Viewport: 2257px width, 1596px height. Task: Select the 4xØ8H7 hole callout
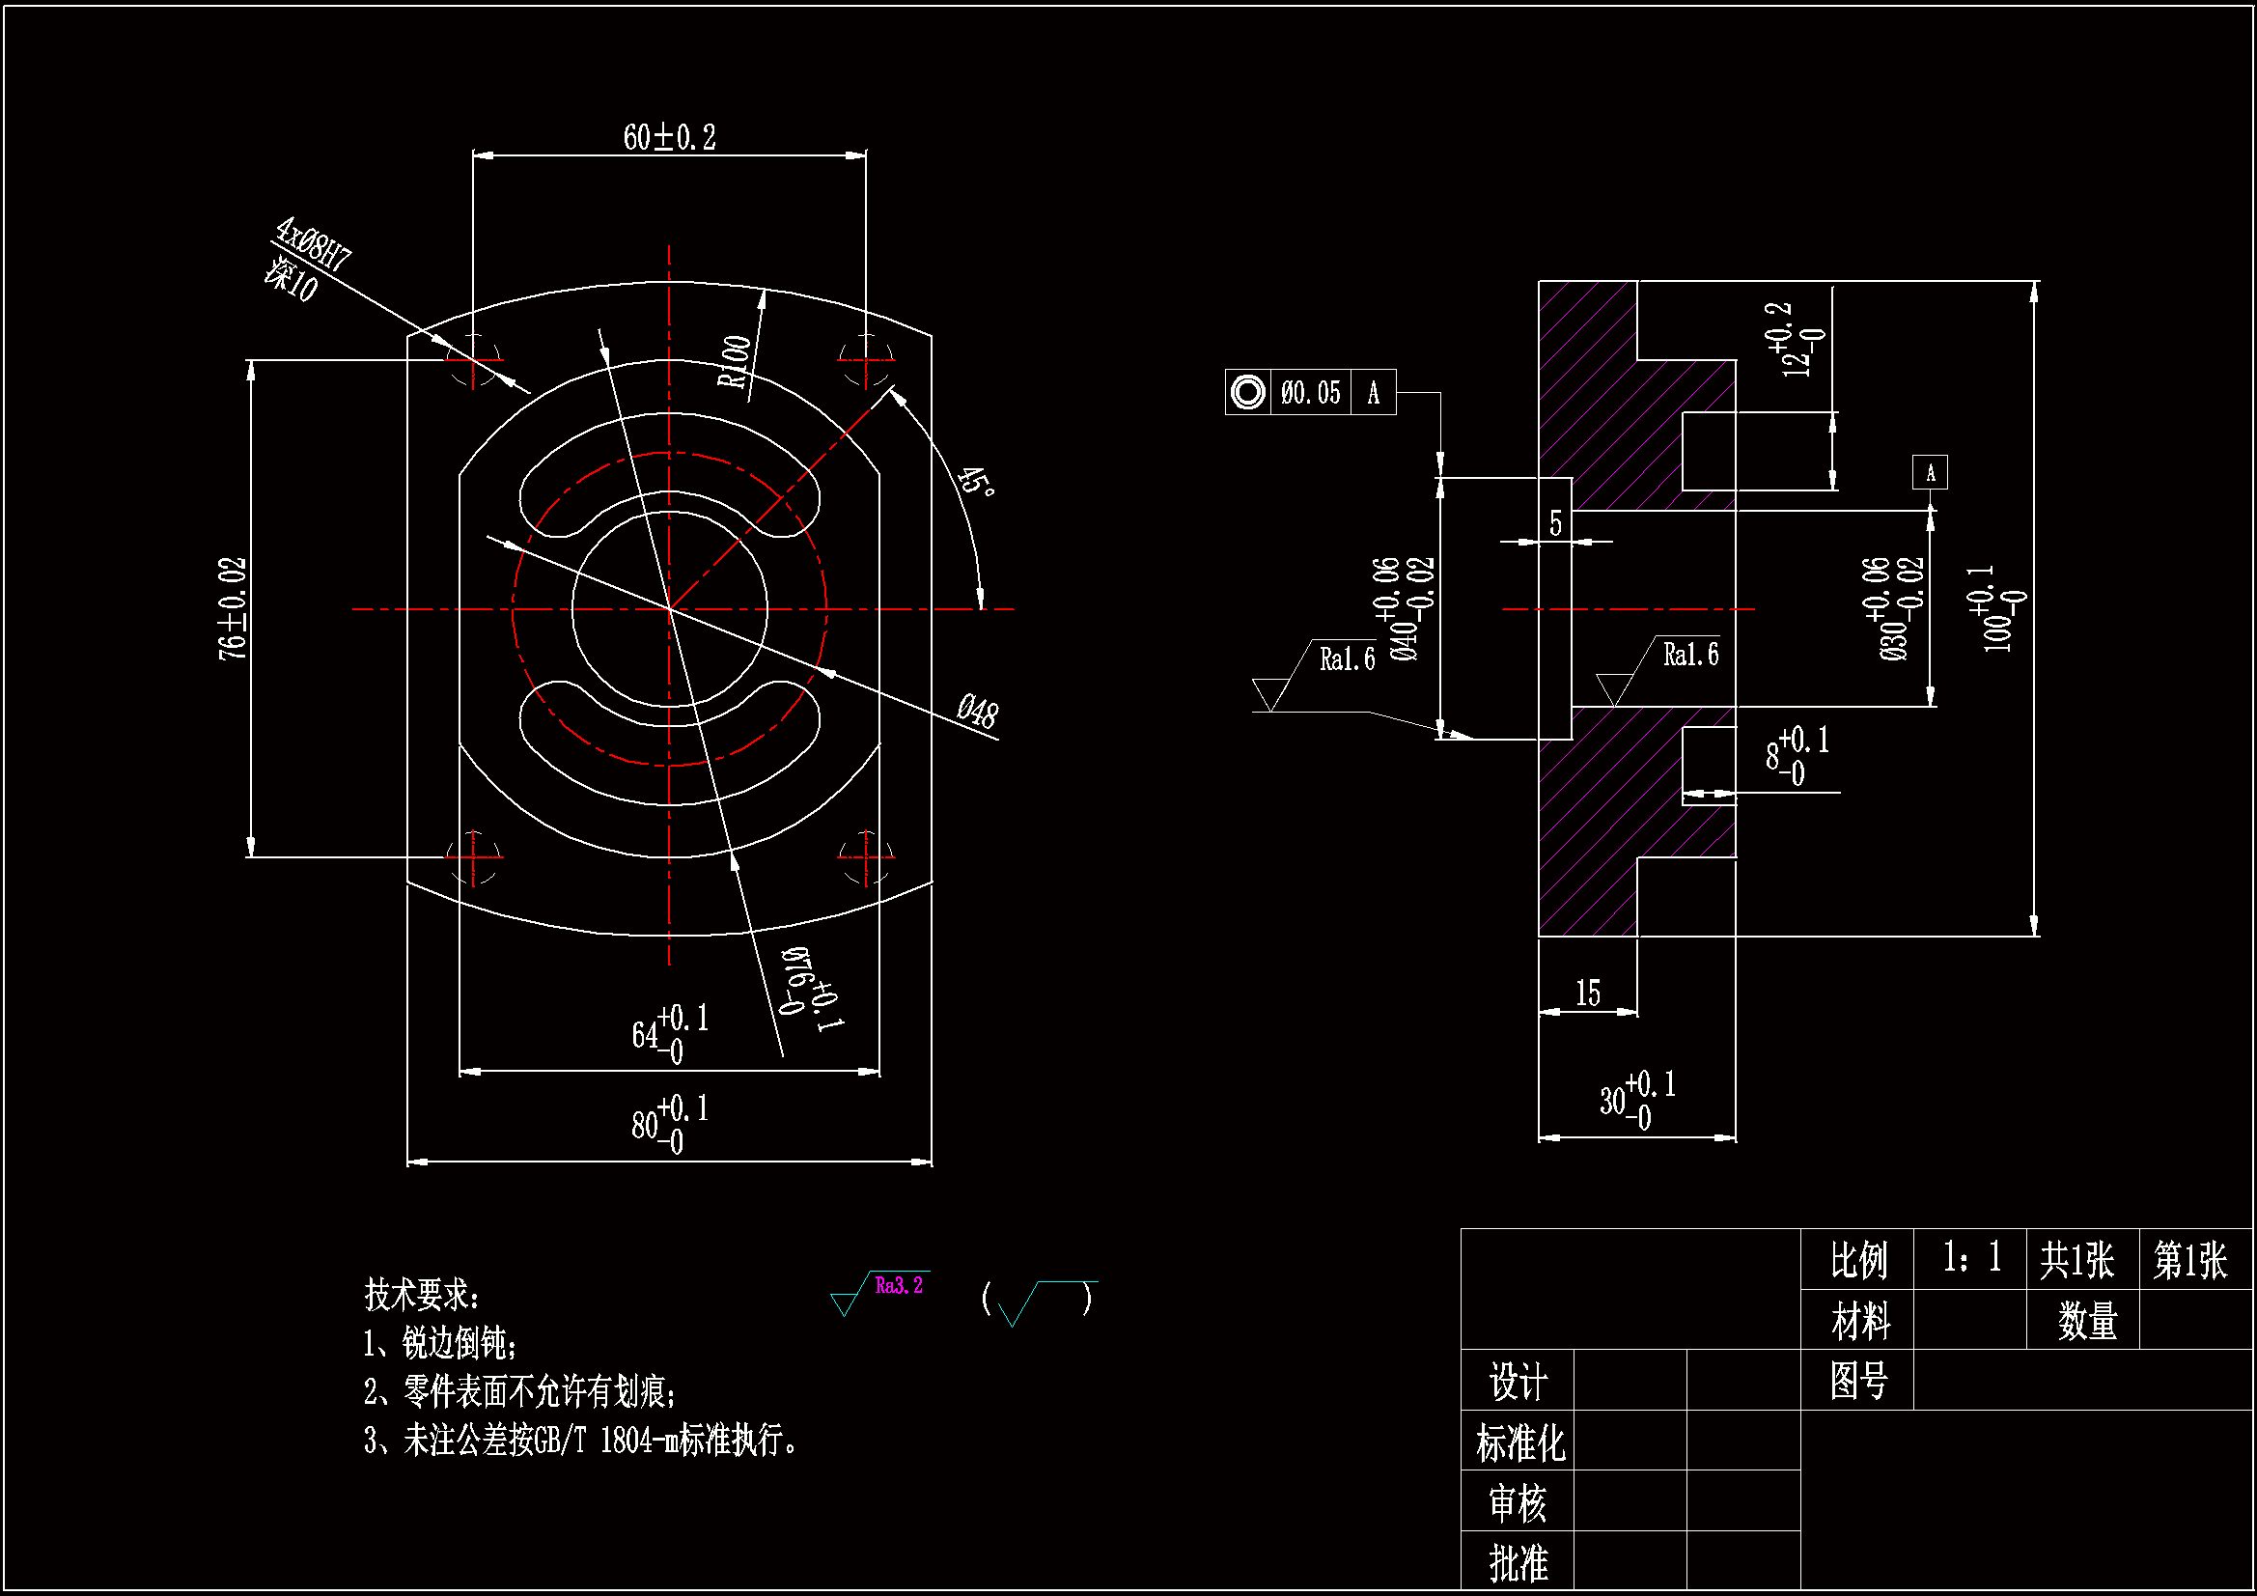(313, 244)
